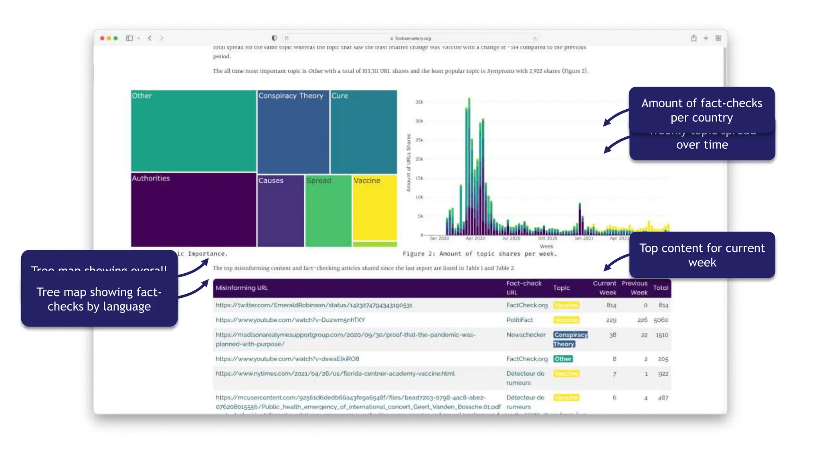The width and height of the screenshot is (821, 461).
Task: Click the page vertical scrollbar
Action: click(725, 66)
